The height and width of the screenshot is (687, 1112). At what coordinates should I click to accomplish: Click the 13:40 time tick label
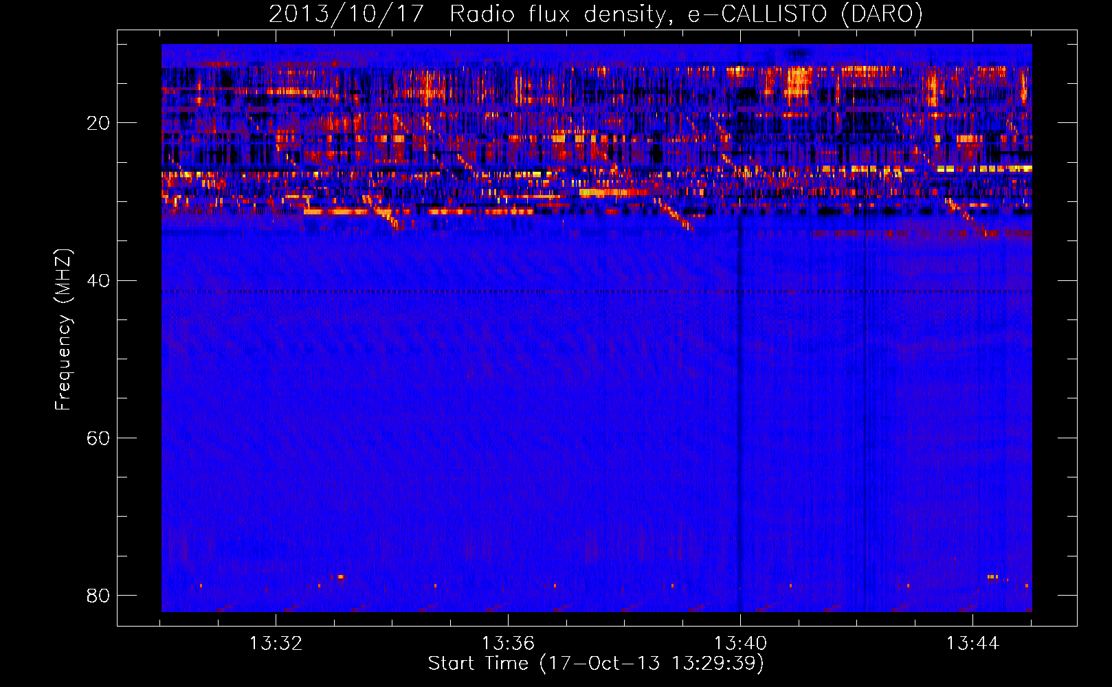point(740,644)
